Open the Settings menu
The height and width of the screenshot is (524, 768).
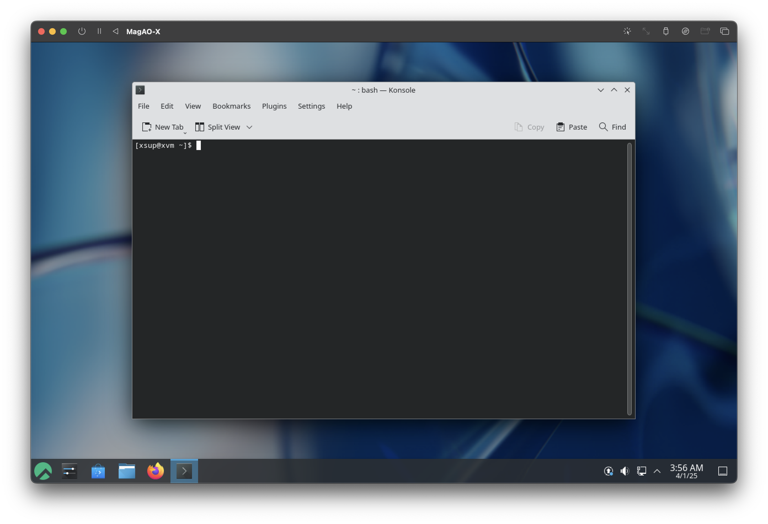(311, 106)
